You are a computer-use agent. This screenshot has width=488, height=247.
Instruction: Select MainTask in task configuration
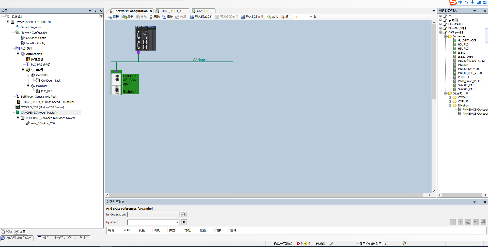(x=42, y=86)
